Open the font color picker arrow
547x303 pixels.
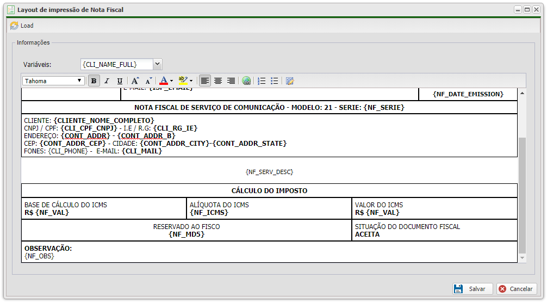[x=172, y=81]
